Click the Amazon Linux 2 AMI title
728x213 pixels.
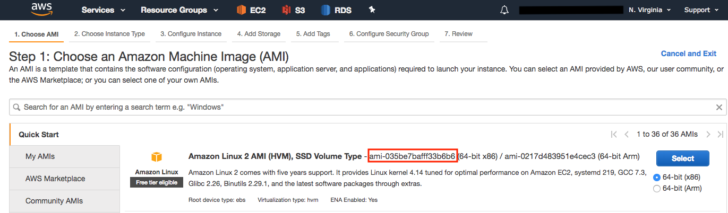275,156
